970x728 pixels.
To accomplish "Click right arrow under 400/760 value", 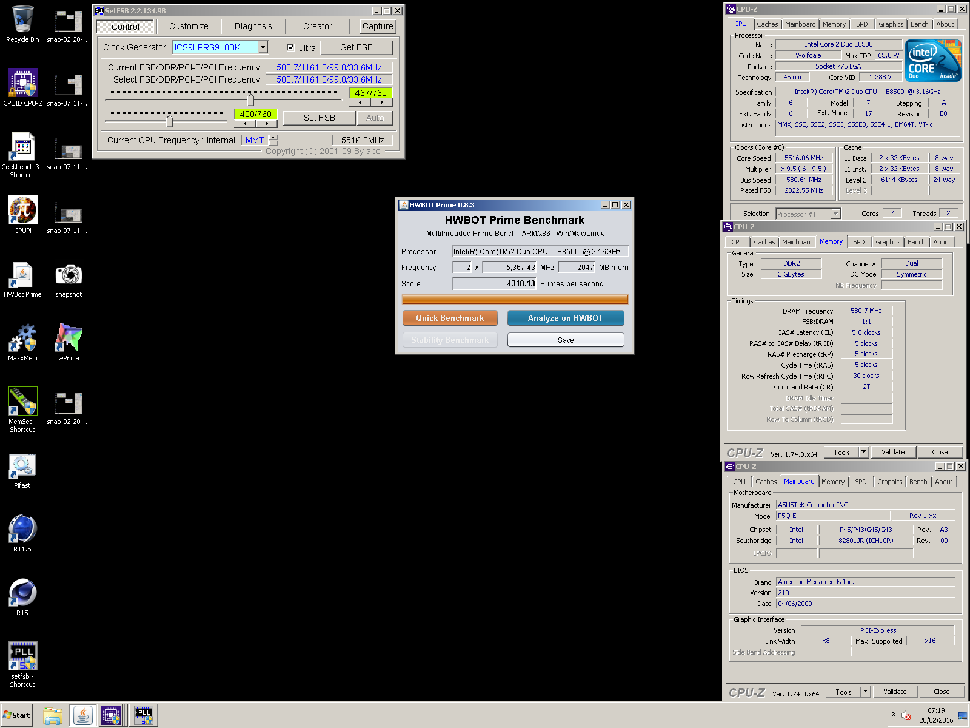I will 267,123.
